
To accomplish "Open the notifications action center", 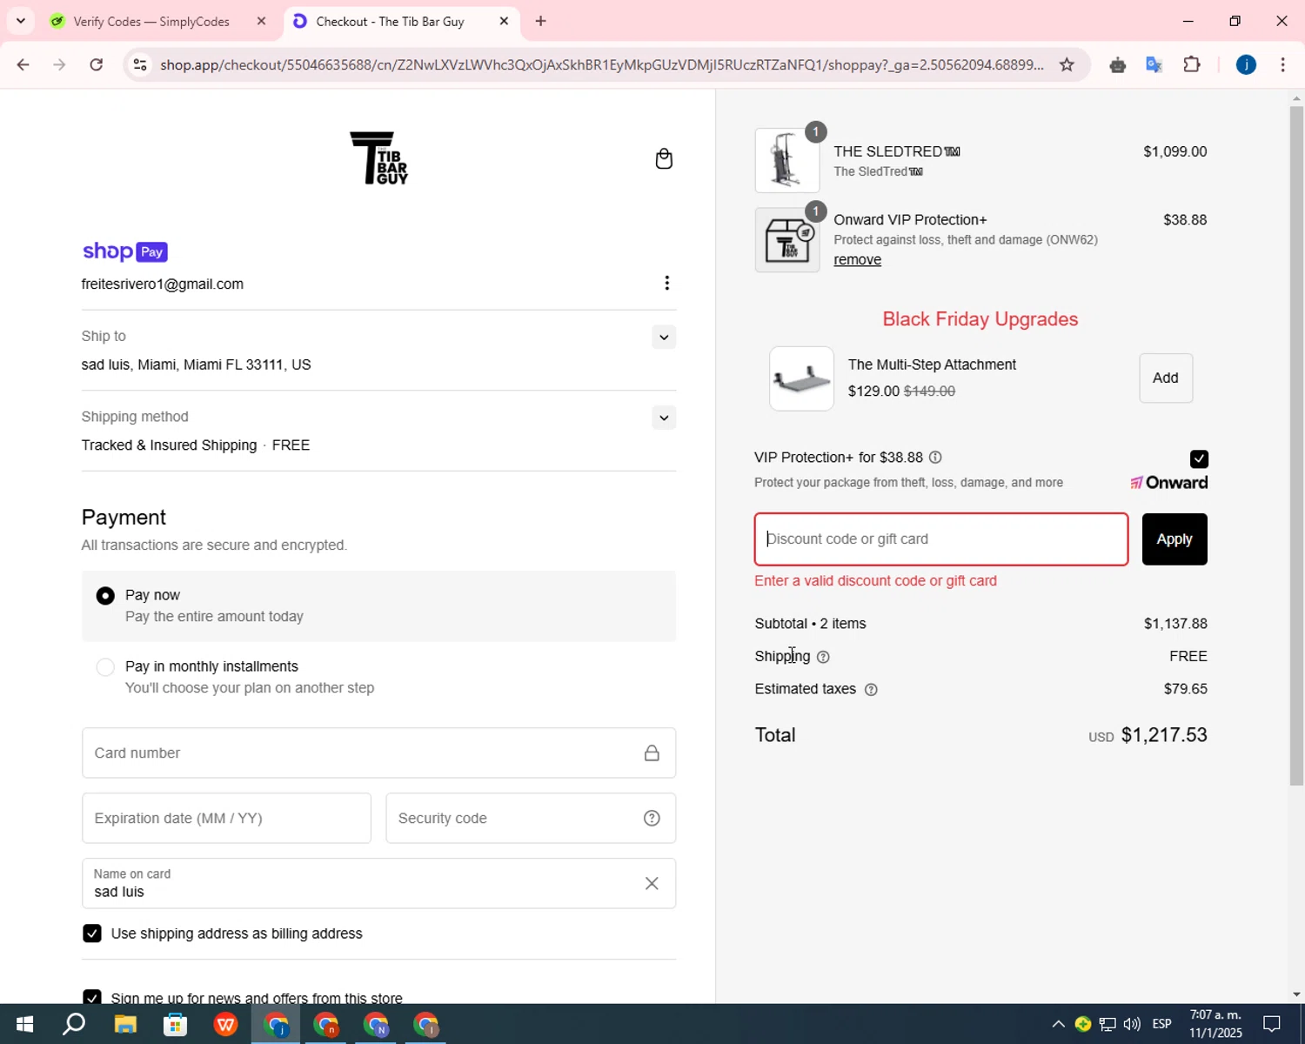I will pos(1272,1024).
